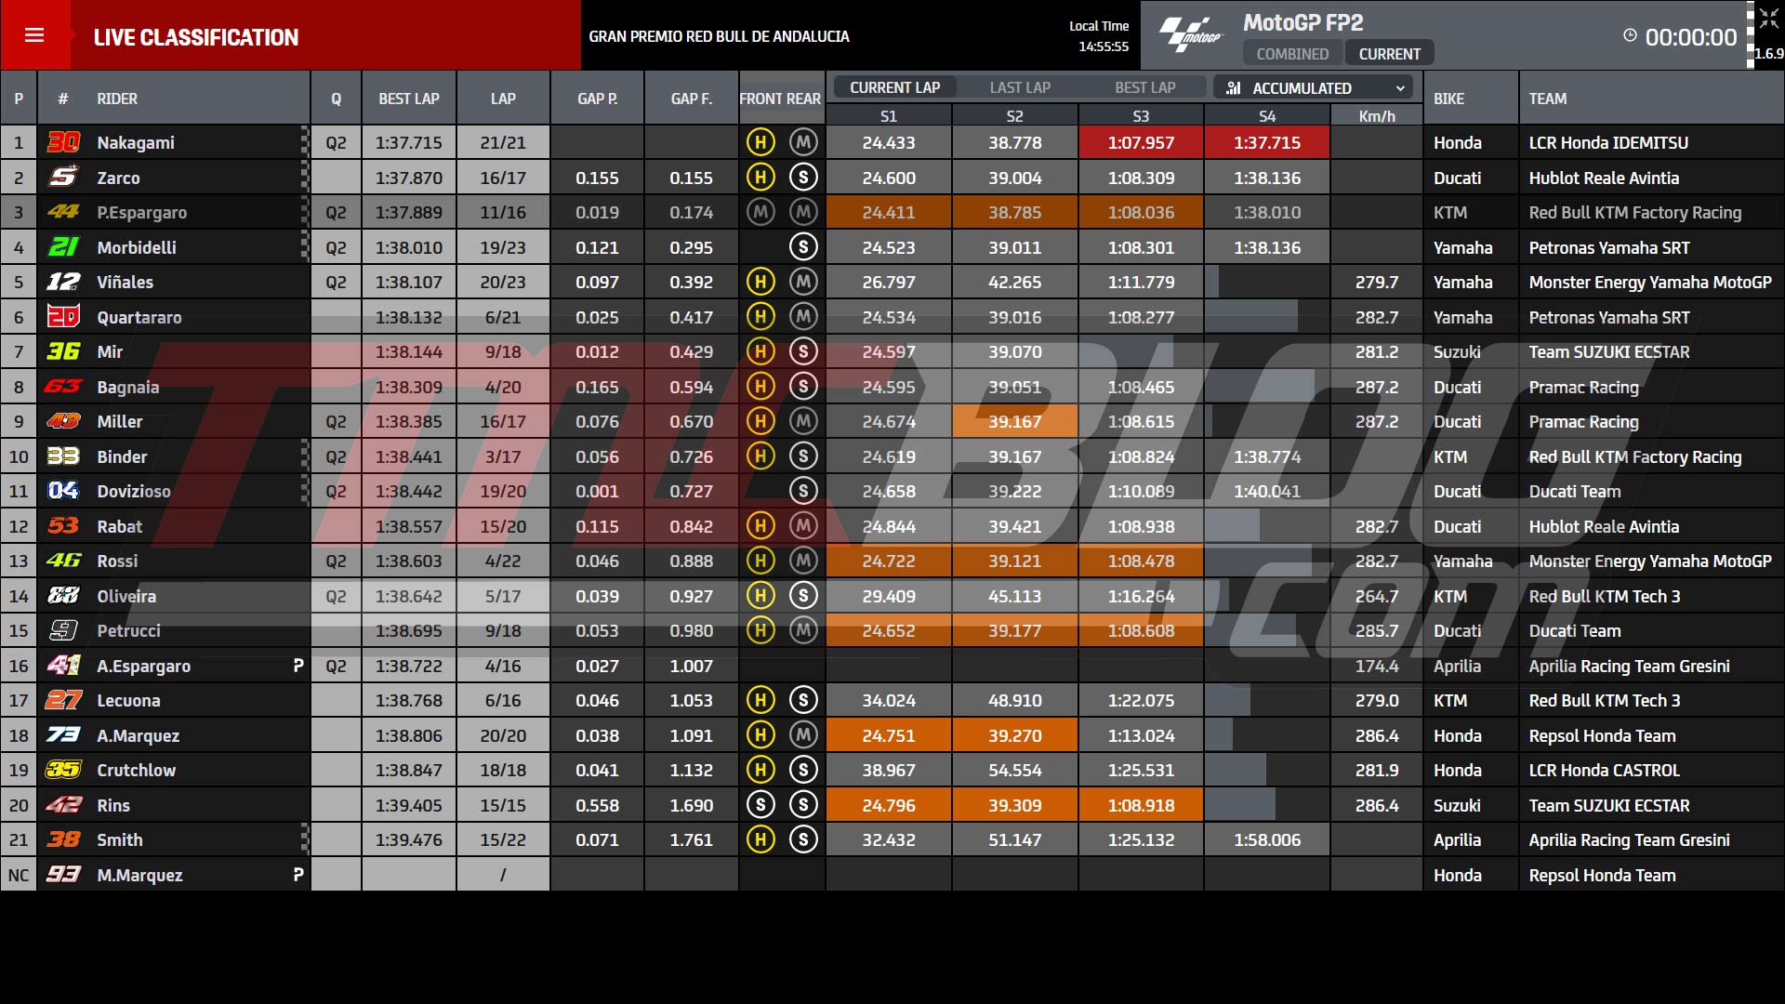Click the pit indicator P for M.Marquez
The height and width of the screenshot is (1004, 1785).
[x=297, y=875]
